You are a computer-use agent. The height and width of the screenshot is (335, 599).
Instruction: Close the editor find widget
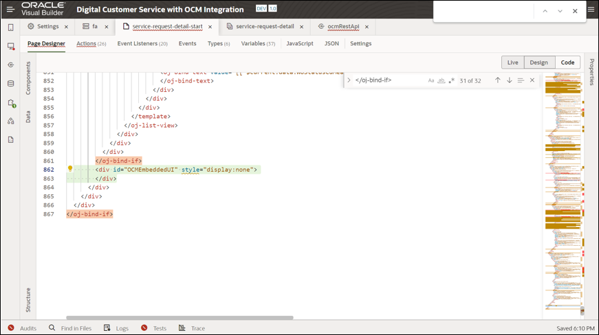pos(532,80)
